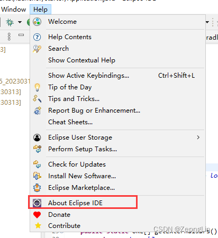218x238 pixels.
Task: Click the Check for Updates icon
Action: coord(37,164)
